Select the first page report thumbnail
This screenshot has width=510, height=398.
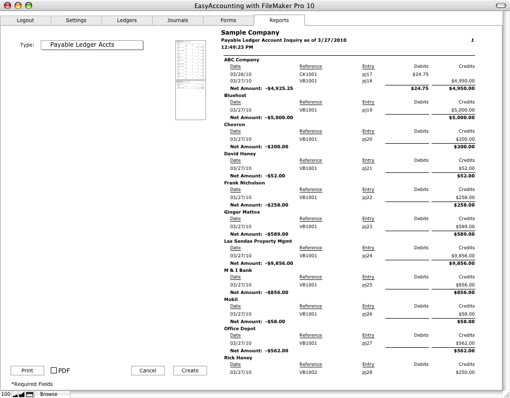point(190,60)
